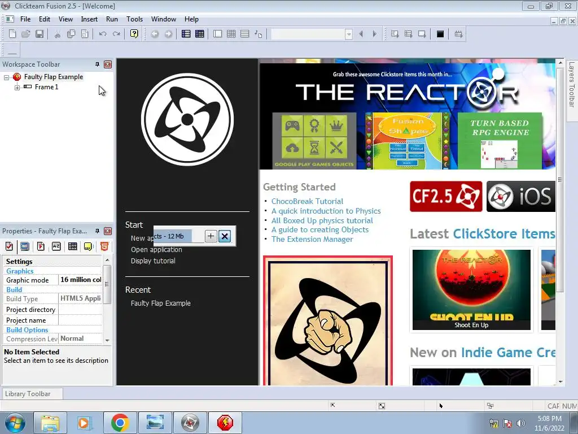Click the Previous frame triangle arrow
The width and height of the screenshot is (578, 434).
(361, 34)
